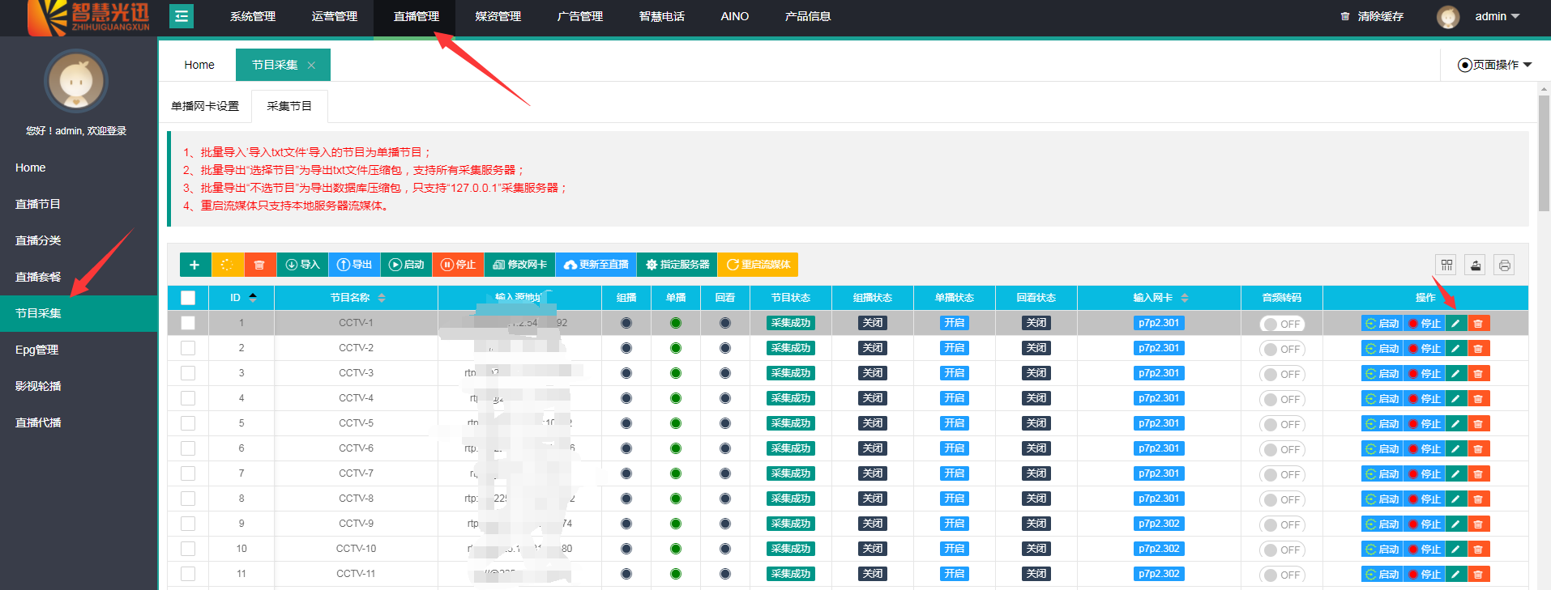Click the yellow refresh spinner toolbar button

pyautogui.click(x=227, y=265)
